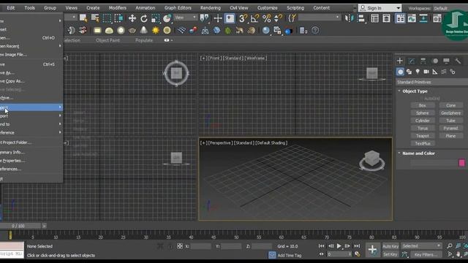Click the cone-shaped icon in second toolbar
This screenshot has height=263, width=468.
pyautogui.click(x=143, y=30)
